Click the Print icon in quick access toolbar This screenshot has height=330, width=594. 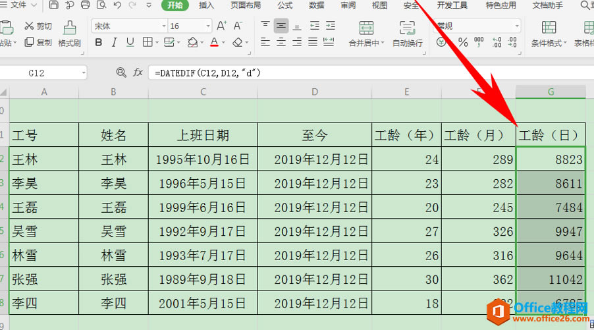(86, 5)
